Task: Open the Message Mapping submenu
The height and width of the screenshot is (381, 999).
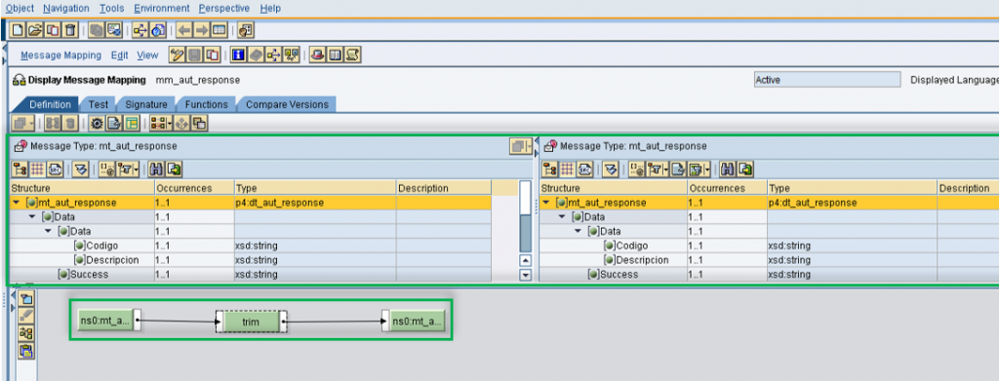Action: click(x=61, y=56)
